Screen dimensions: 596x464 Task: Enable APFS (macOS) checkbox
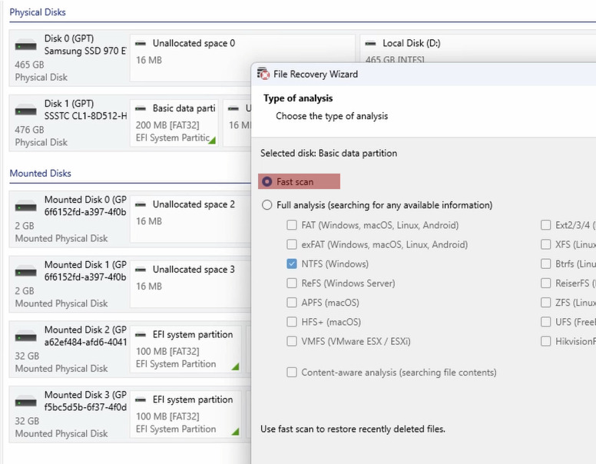[x=292, y=303]
